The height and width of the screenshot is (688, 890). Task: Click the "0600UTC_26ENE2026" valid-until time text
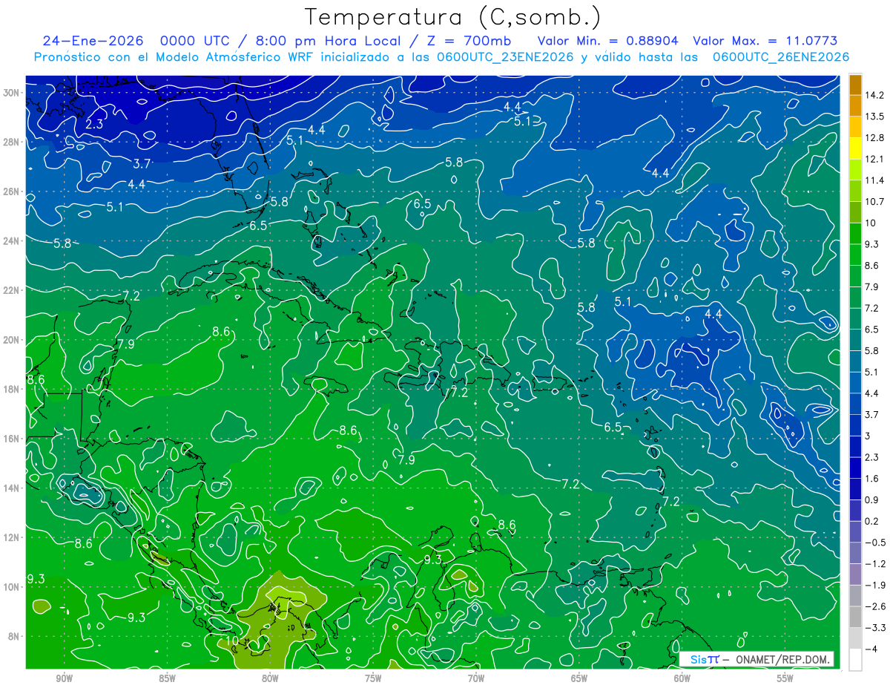pos(780,57)
